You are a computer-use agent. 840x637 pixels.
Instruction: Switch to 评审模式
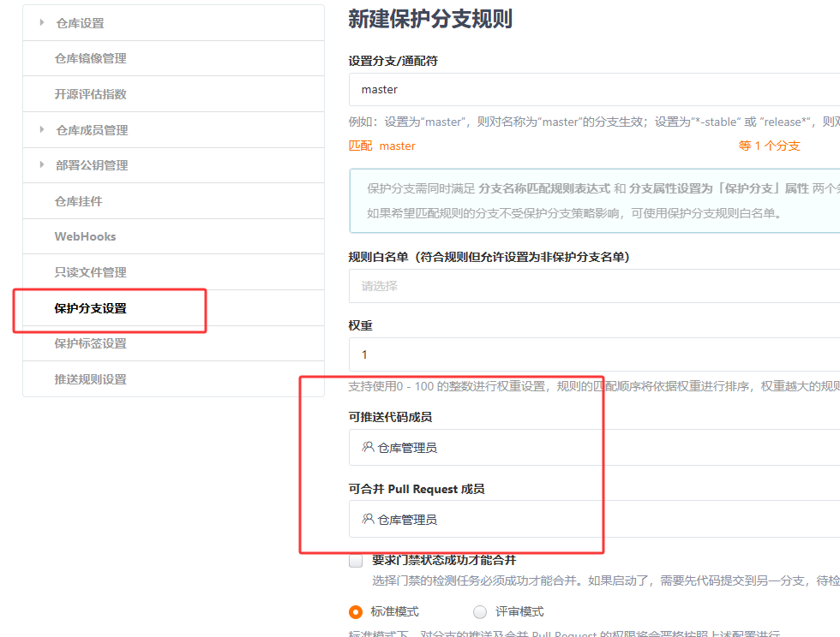click(x=480, y=612)
